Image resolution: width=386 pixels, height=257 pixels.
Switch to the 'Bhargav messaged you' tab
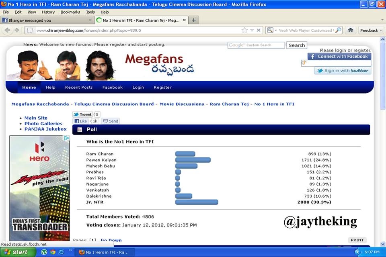coord(44,20)
